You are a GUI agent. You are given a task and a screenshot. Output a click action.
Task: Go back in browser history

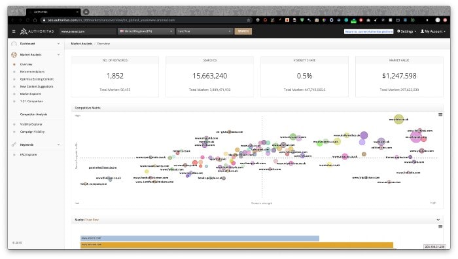tap(13, 20)
